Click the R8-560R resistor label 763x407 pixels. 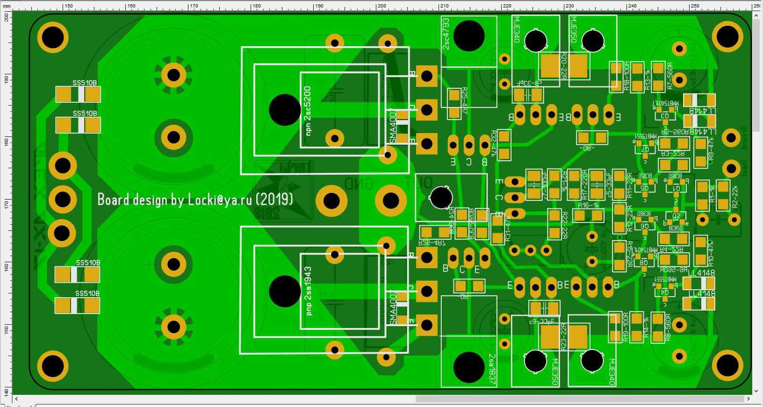(668, 328)
